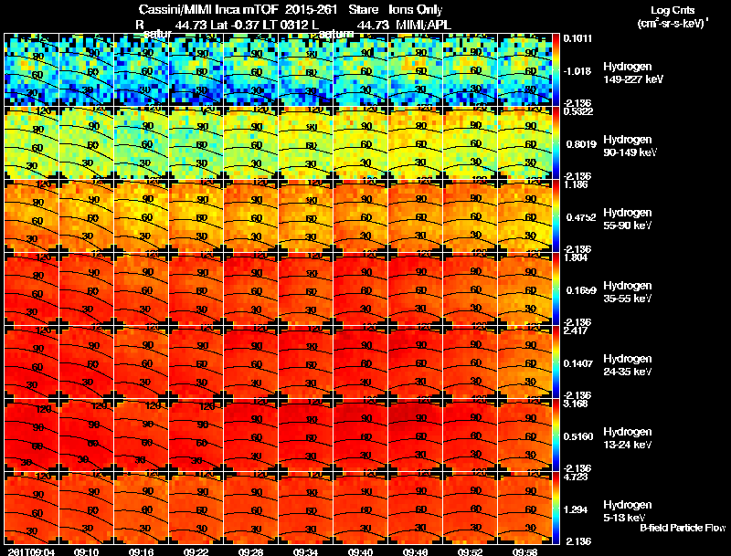731x556 pixels.
Task: Select the 55-90 keV image at 09:40
Action: coord(360,216)
